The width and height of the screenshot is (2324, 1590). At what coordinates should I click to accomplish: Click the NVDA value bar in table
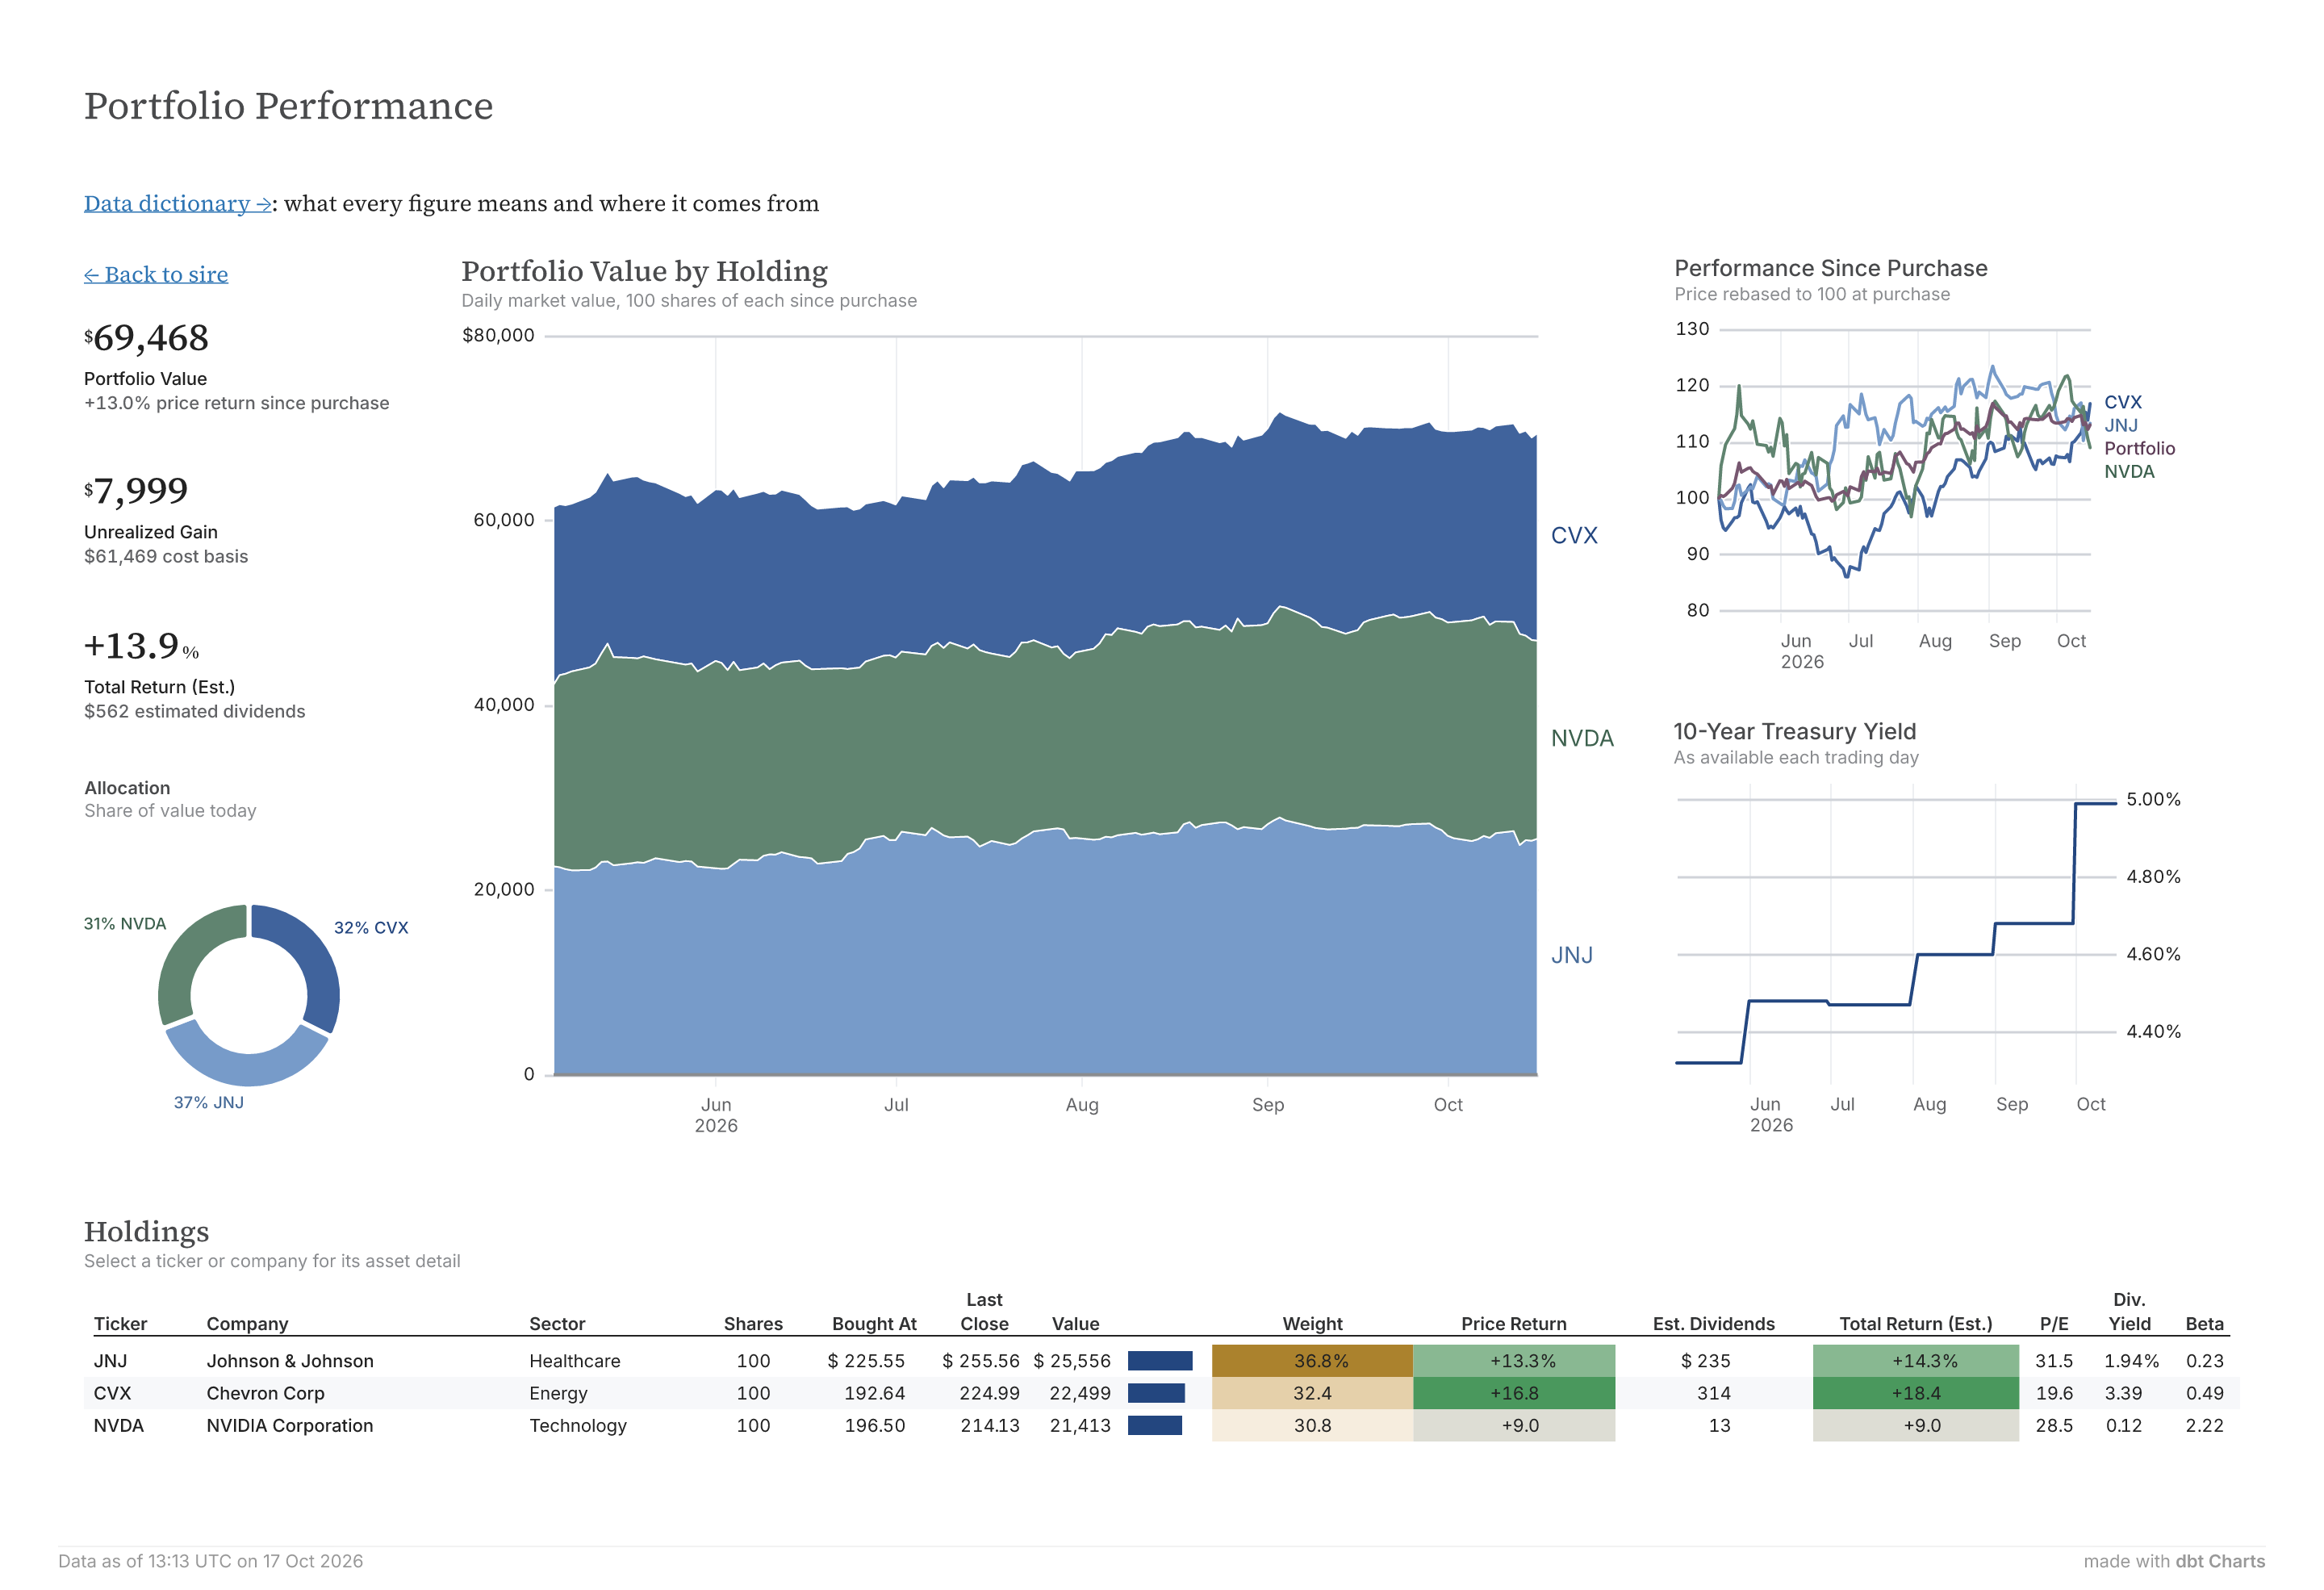click(1155, 1425)
